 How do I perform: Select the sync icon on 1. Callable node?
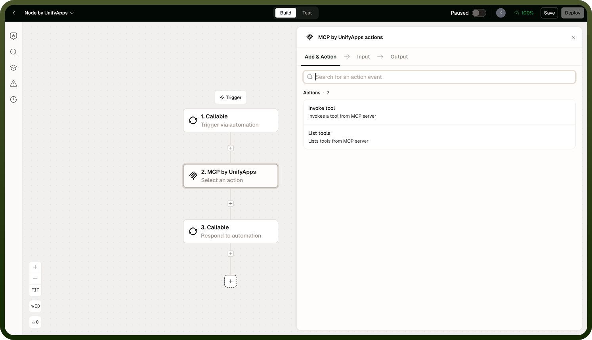coord(193,120)
